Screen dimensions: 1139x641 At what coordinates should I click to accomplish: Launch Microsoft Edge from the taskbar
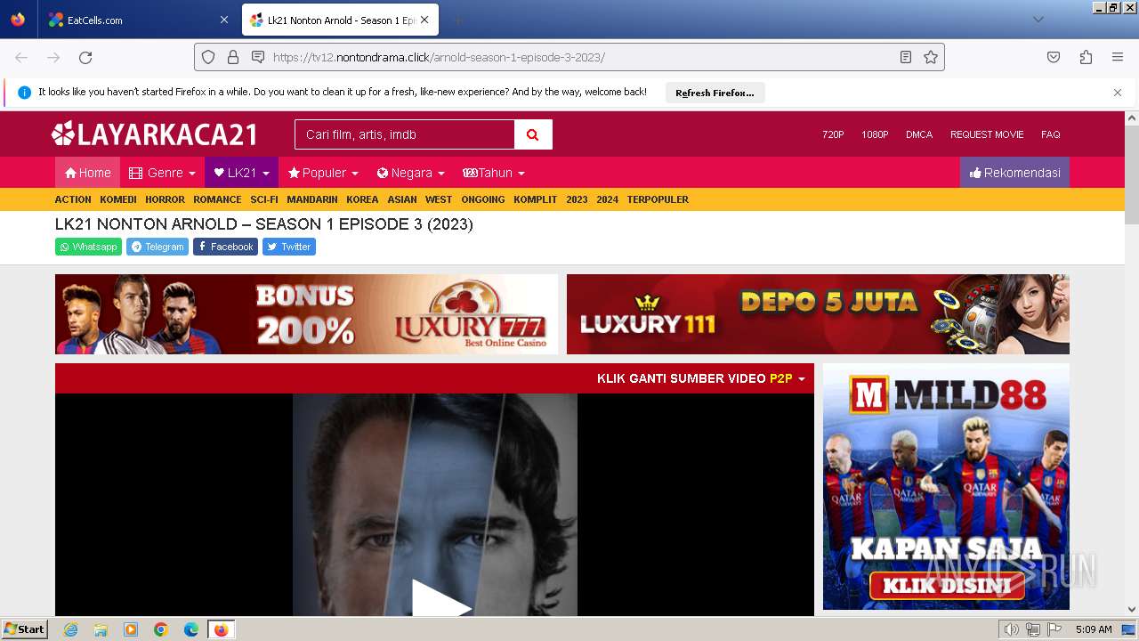pos(191,629)
